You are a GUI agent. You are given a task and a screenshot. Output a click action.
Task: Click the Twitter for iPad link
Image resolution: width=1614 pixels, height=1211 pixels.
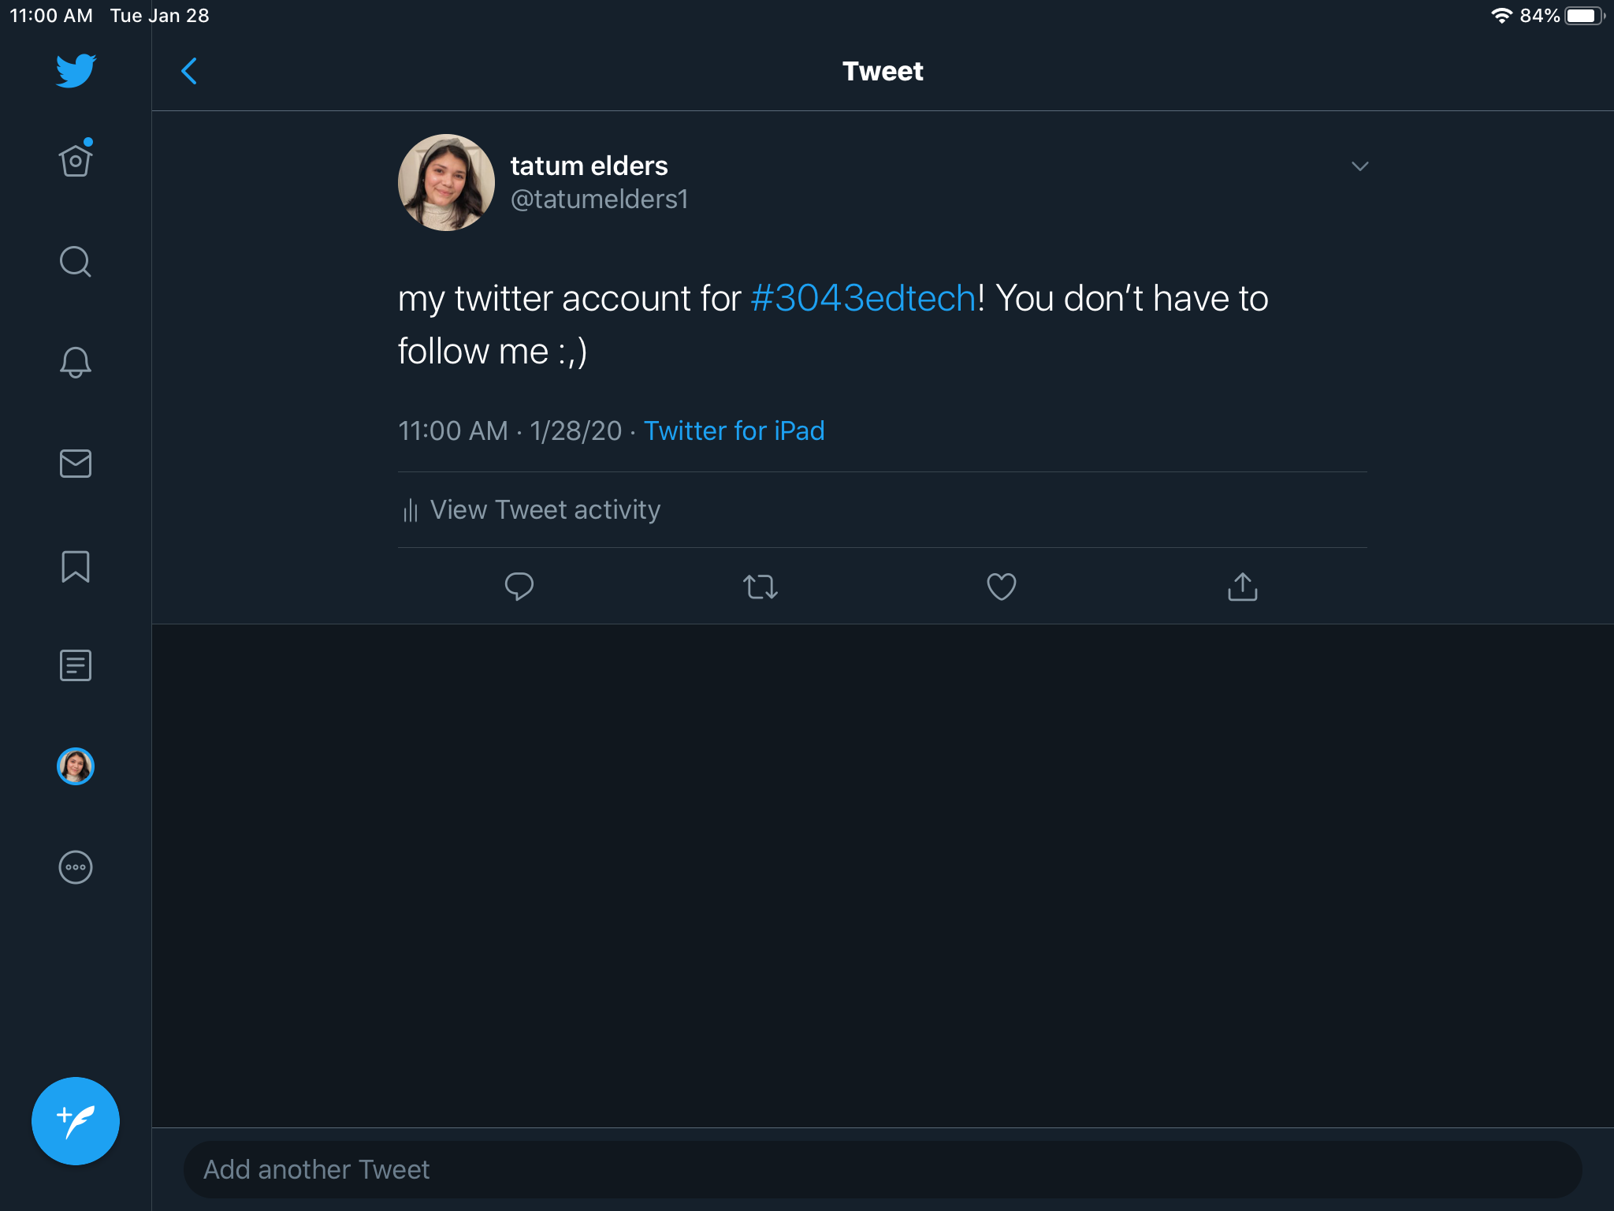click(734, 431)
